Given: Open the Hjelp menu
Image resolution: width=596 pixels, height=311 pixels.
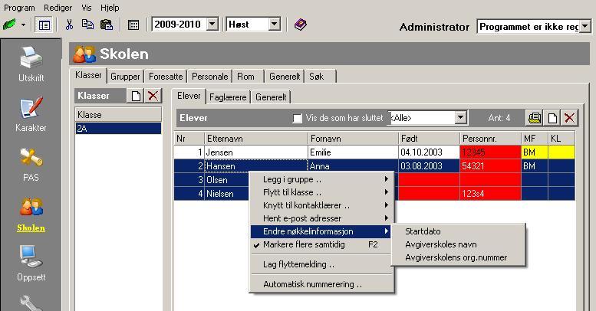Looking at the screenshot, I should pyautogui.click(x=110, y=8).
